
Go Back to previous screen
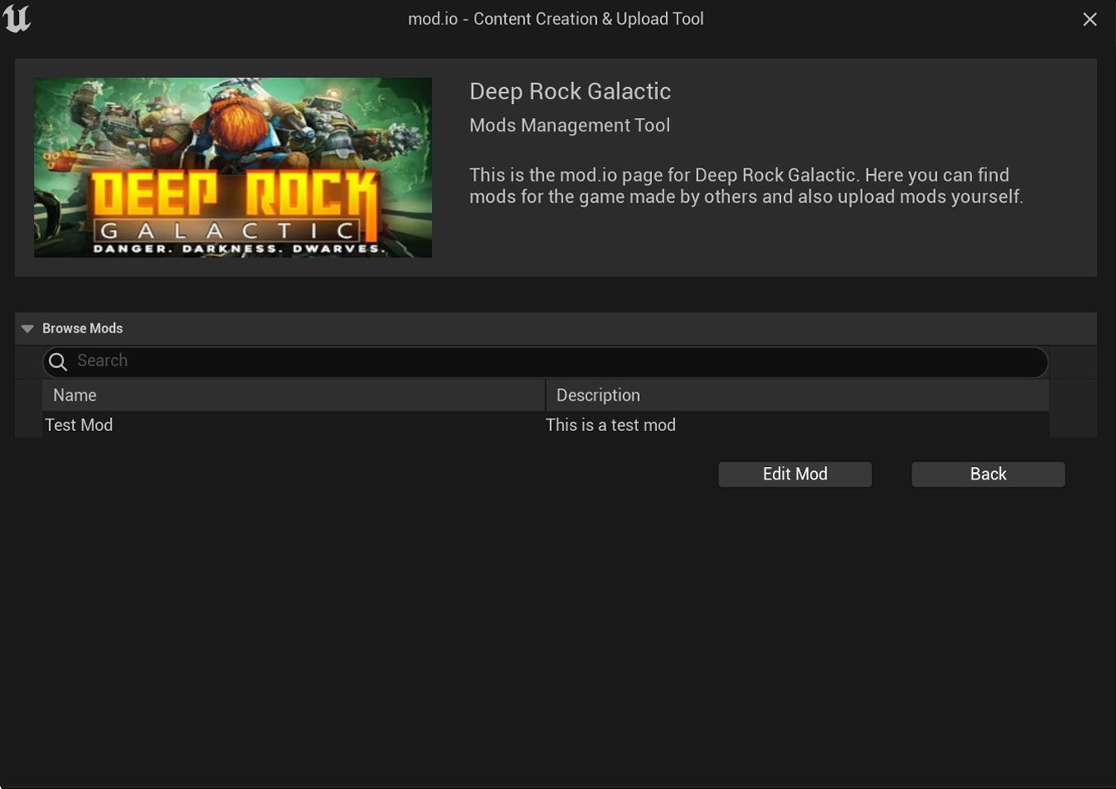(x=988, y=474)
